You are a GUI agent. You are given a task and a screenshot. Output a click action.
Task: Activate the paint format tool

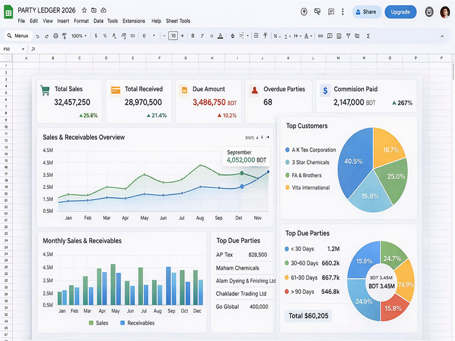click(65, 36)
